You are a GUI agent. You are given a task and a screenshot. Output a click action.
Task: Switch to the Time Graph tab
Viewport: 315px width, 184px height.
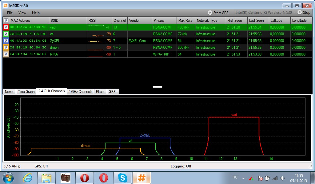26,91
